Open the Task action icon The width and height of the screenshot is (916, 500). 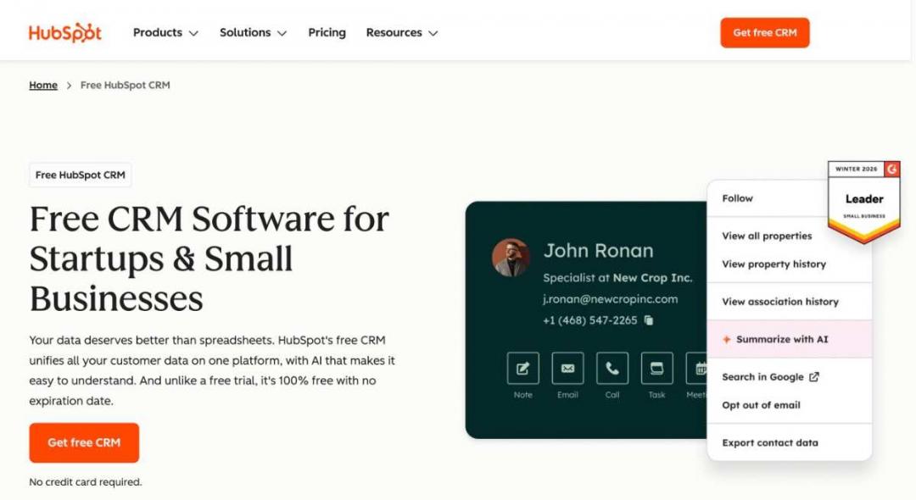click(x=656, y=368)
